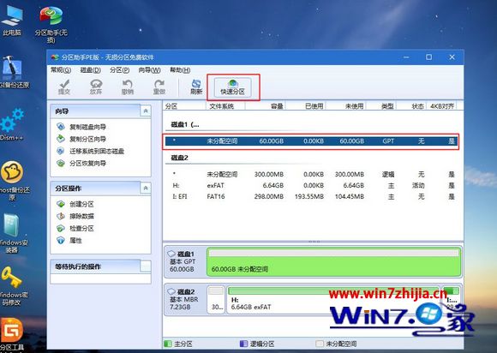Open 迁移系统到固态磁盘 wizard
This screenshot has height=353, width=497.
pos(97,151)
